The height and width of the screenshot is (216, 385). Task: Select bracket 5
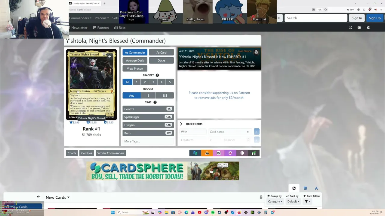coord(170,82)
